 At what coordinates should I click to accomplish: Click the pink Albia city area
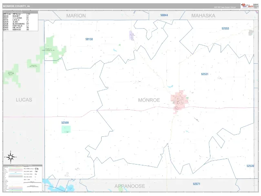(x=179, y=101)
